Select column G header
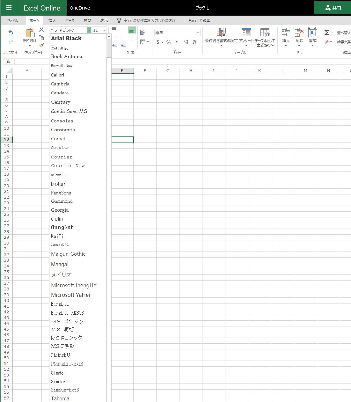Image resolution: width=351 pixels, height=402 pixels. (168, 70)
